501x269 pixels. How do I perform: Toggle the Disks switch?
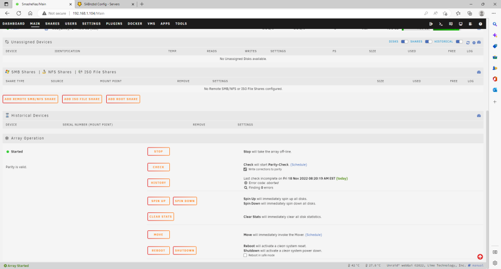[x=404, y=42]
